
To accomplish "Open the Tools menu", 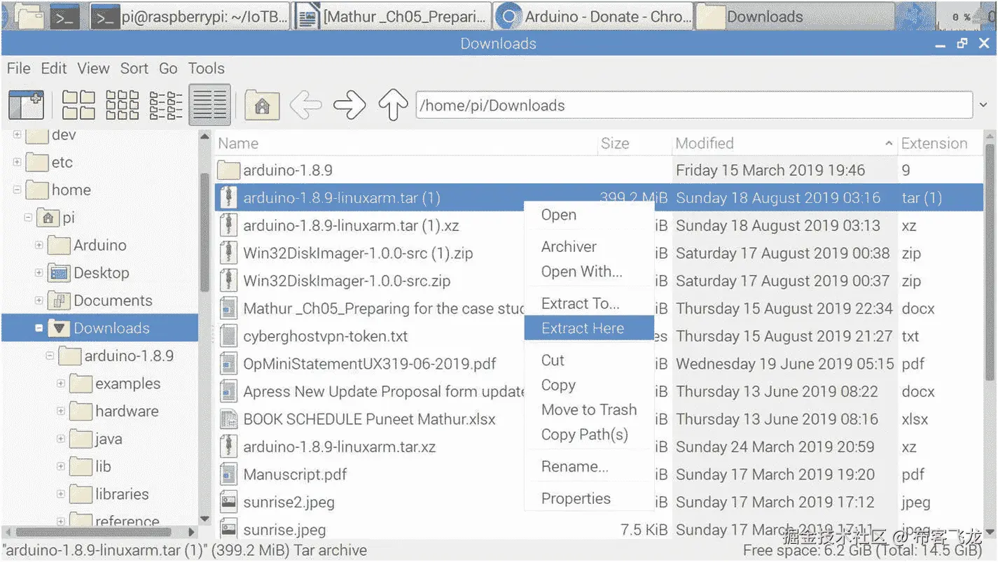I will (206, 69).
